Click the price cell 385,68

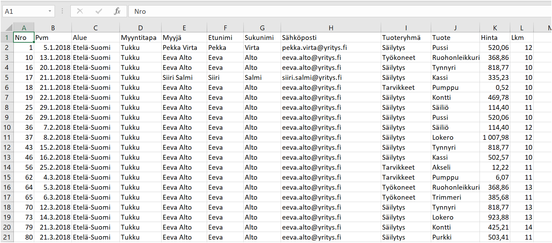point(495,197)
